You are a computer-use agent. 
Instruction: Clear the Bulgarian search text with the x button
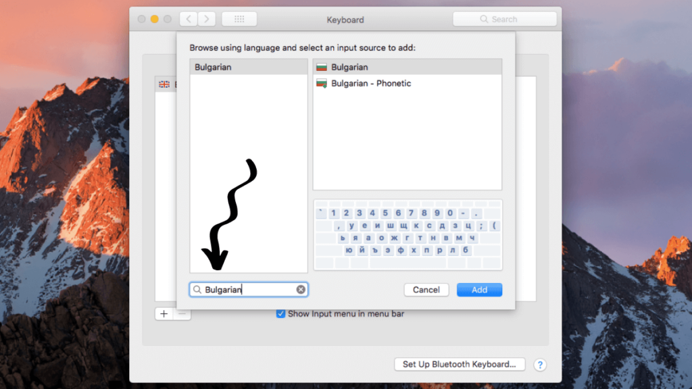tap(301, 290)
